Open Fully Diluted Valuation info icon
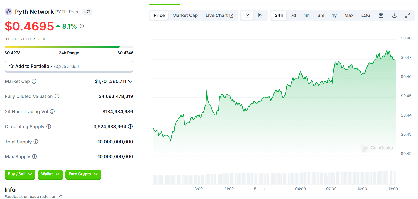Viewport: 418px width, 199px height. (57, 96)
